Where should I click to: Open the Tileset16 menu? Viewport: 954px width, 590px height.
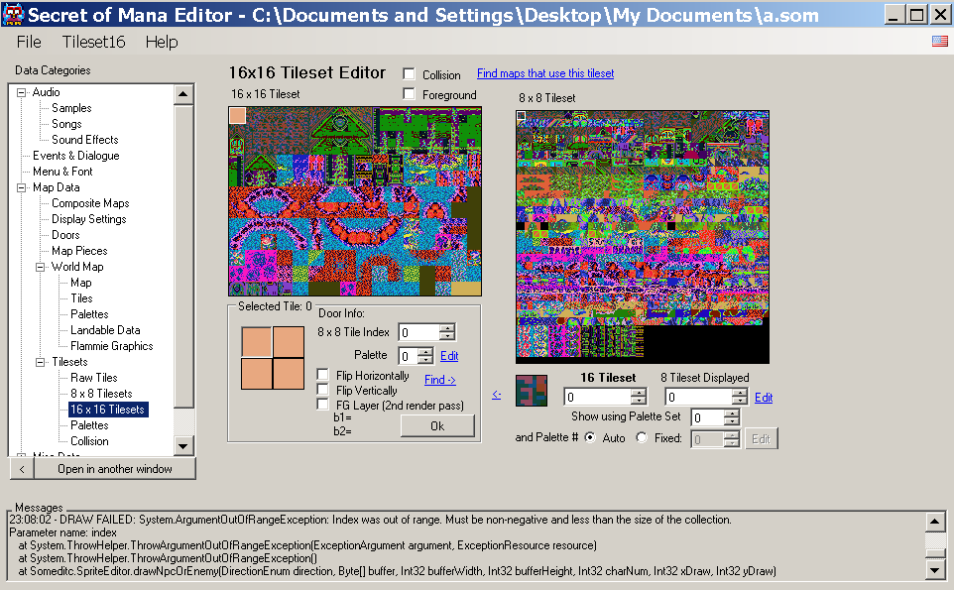pyautogui.click(x=93, y=42)
